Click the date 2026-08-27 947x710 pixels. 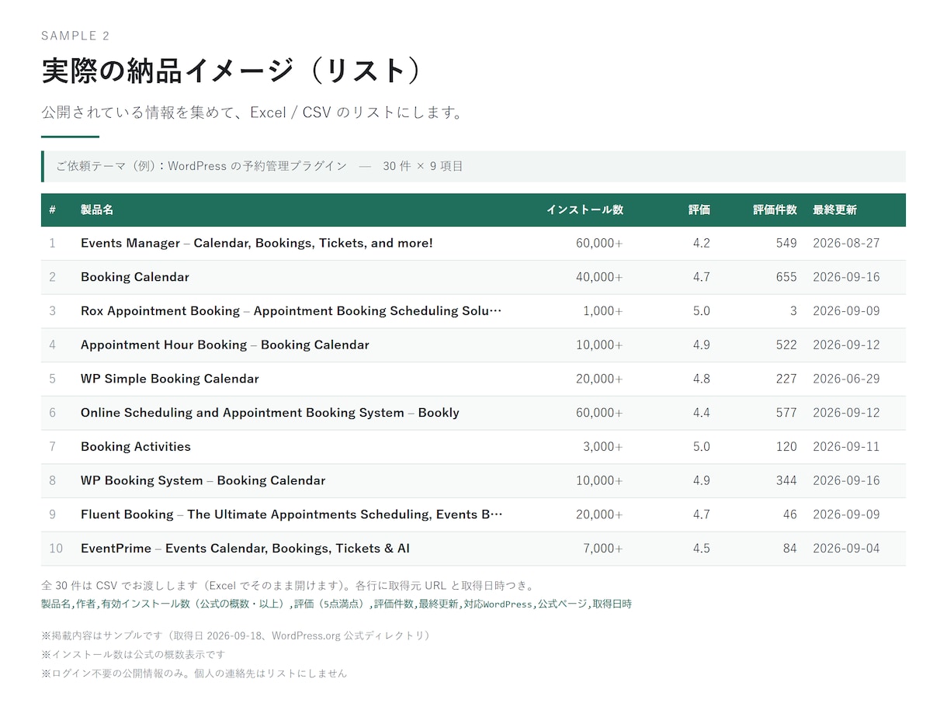point(846,243)
